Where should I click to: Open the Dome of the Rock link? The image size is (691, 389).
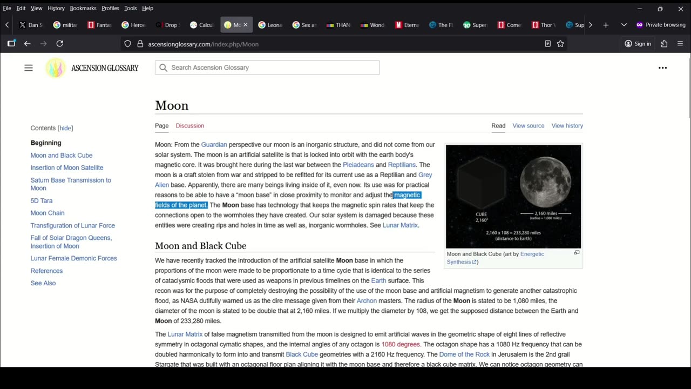tap(464, 354)
